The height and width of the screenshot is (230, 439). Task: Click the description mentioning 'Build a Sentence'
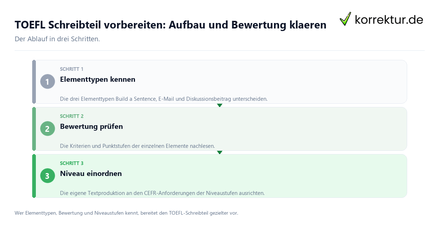(x=164, y=99)
